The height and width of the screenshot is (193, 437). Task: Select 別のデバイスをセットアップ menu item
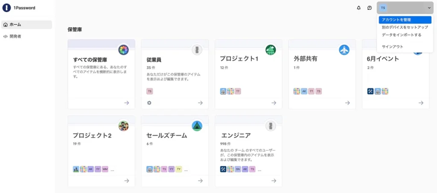tap(405, 27)
